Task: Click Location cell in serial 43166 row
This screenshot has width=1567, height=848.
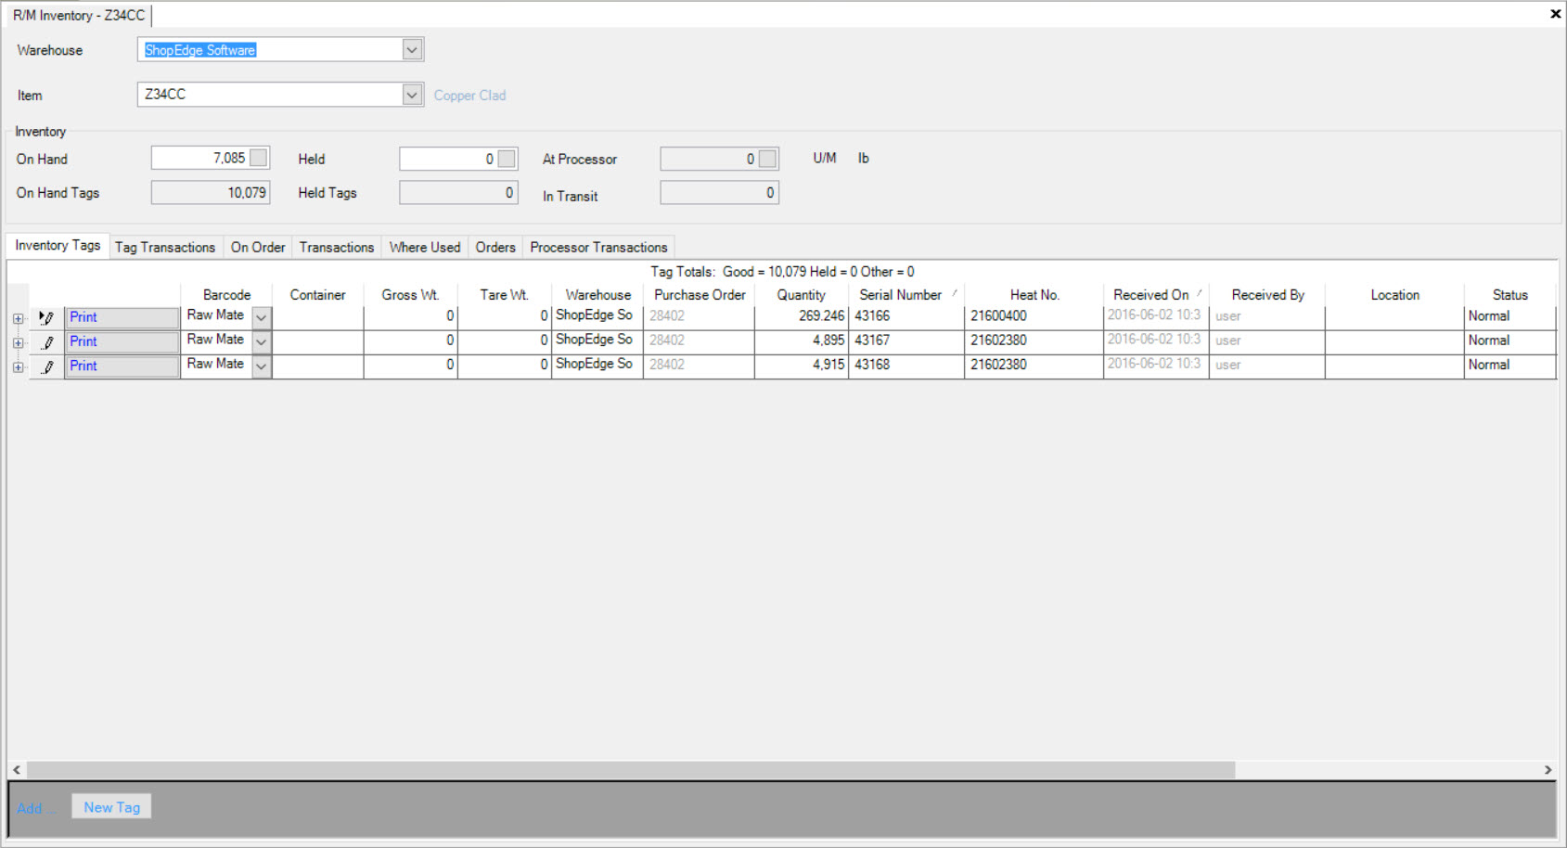Action: click(x=1394, y=316)
